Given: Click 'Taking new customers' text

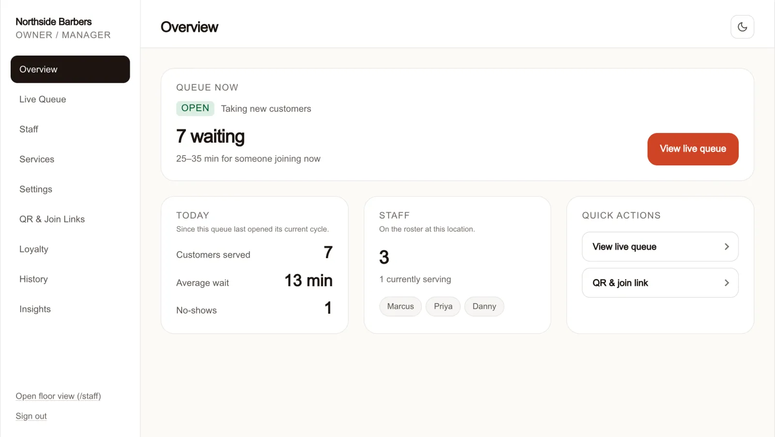Looking at the screenshot, I should point(266,109).
